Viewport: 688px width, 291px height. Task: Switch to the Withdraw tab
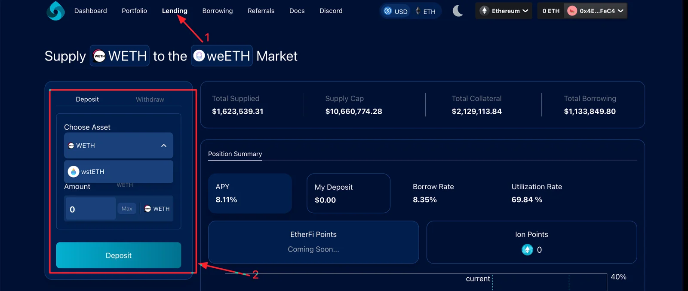(x=150, y=99)
